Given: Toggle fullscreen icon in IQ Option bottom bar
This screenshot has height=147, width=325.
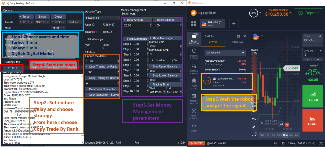Looking at the screenshot, I should coord(321,143).
